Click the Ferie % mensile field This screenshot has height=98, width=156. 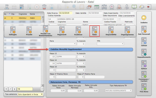81,44
